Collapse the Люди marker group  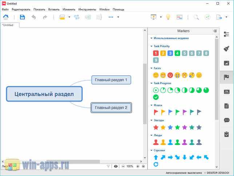pos(151,135)
